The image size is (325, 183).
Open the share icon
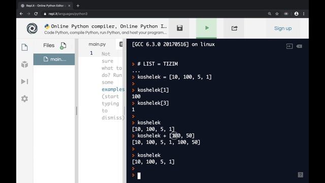pos(234,28)
